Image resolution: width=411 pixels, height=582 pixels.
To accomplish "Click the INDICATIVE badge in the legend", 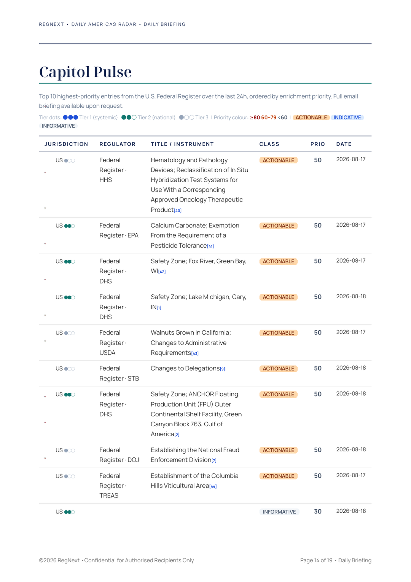I will tap(347, 118).
